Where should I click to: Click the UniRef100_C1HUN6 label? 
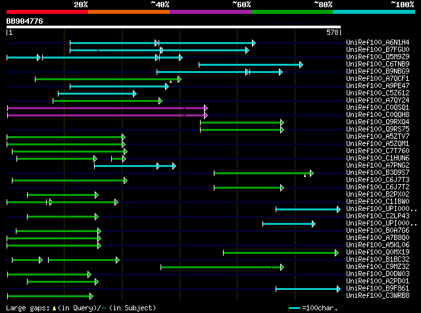coord(378,158)
